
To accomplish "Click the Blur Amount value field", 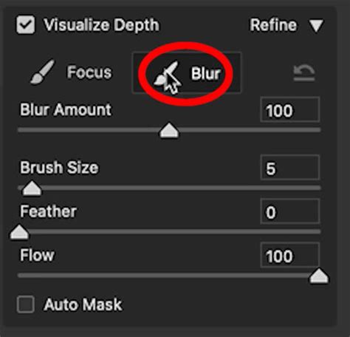I will 290,109.
